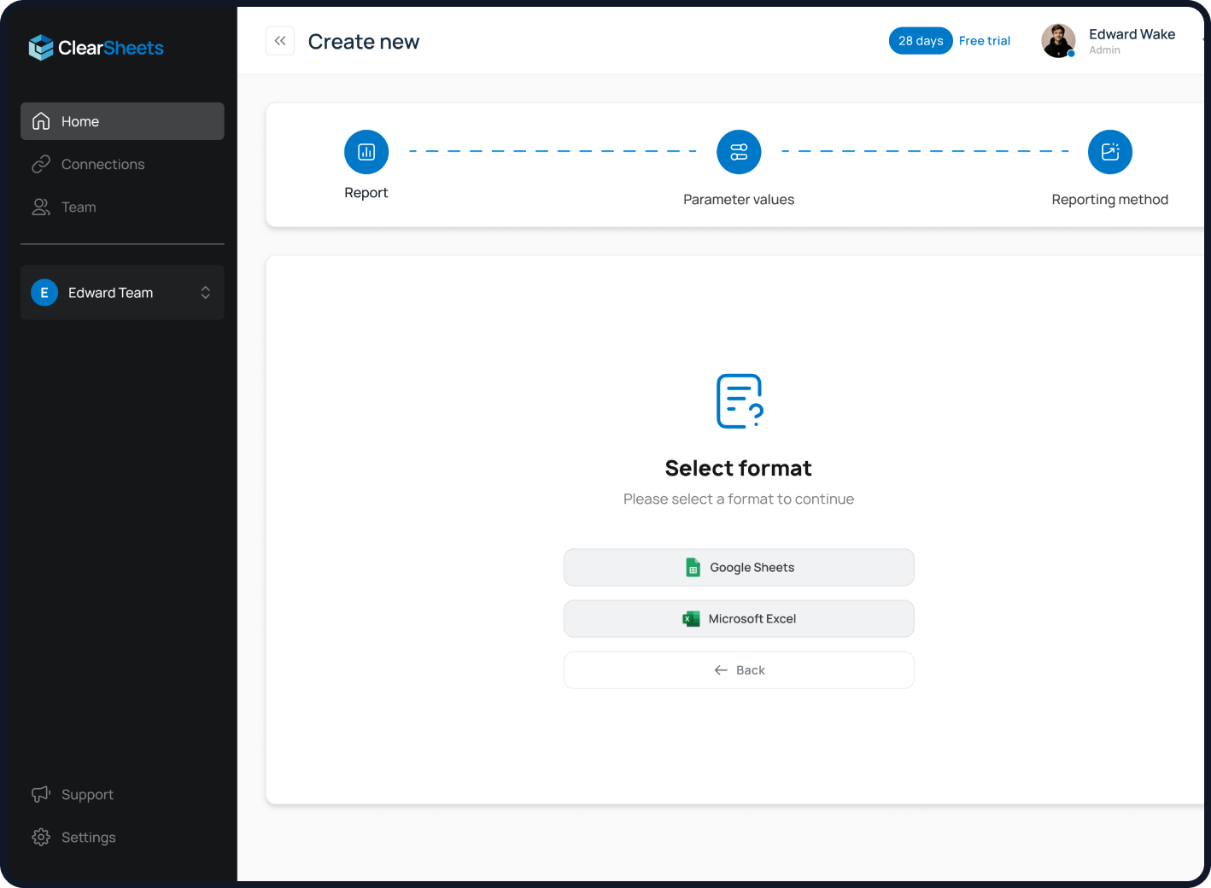Click the Edward Team avatar letter E
The width and height of the screenshot is (1211, 888).
coord(44,292)
